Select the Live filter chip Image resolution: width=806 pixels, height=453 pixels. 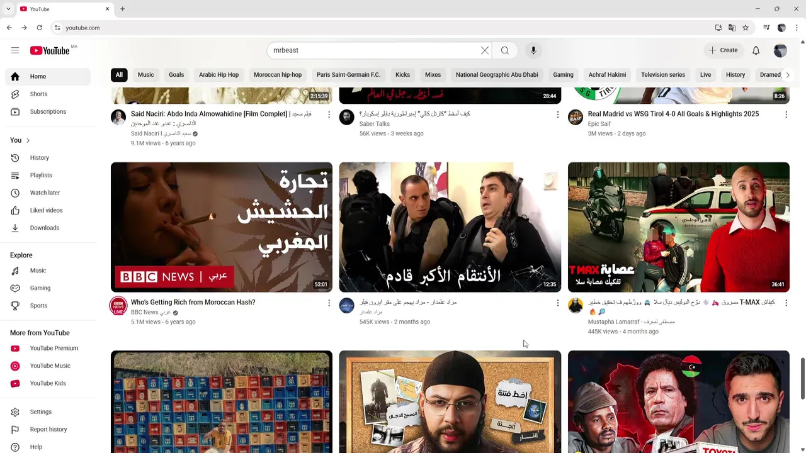coord(705,75)
